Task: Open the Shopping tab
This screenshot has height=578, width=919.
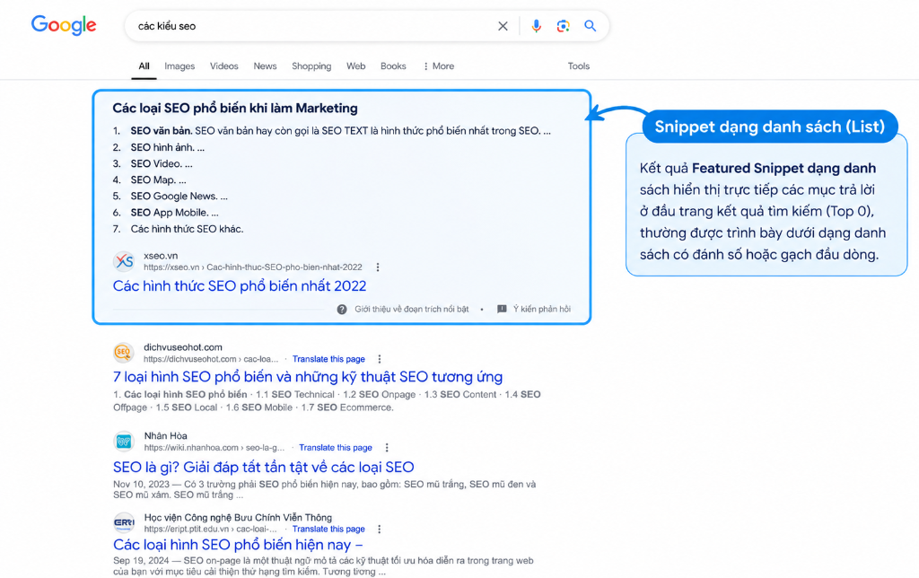Action: (x=311, y=66)
